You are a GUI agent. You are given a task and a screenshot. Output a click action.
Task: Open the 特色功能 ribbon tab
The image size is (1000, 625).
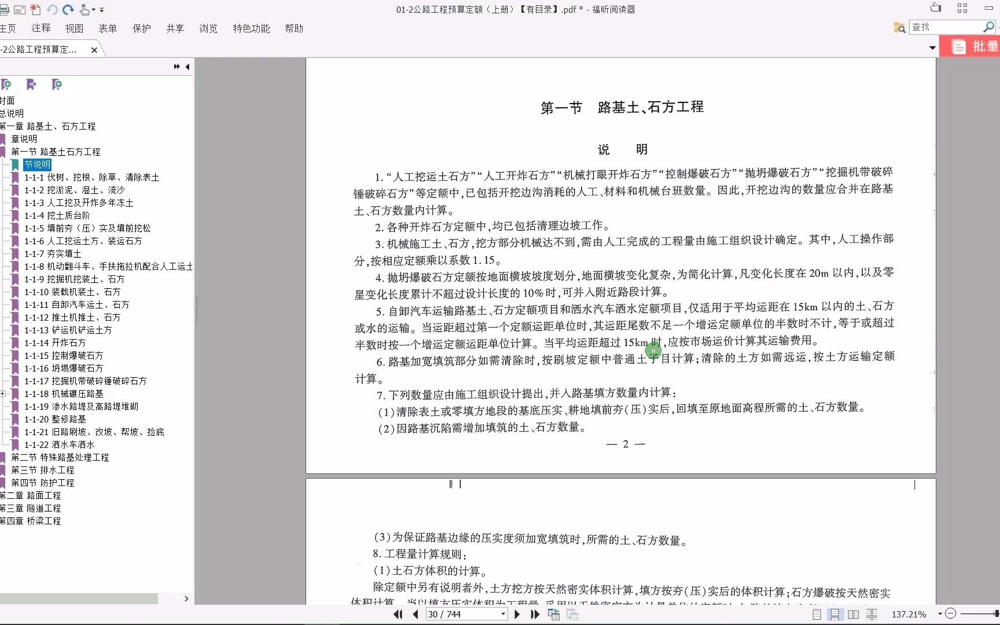[251, 28]
